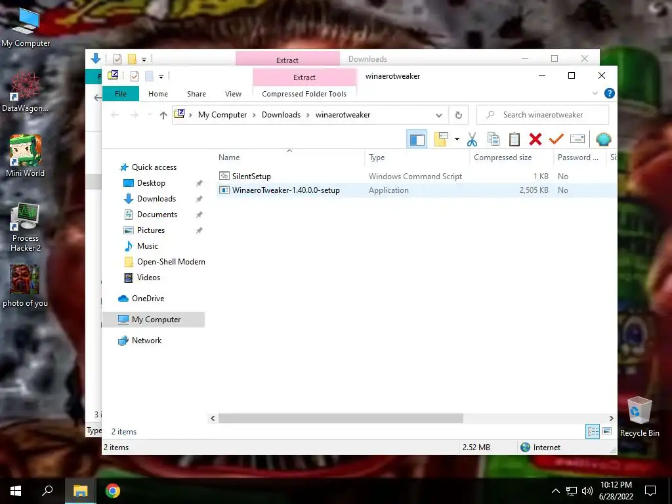Open the File tab in winaerotweaker window
This screenshot has height=504, width=672.
click(121, 94)
